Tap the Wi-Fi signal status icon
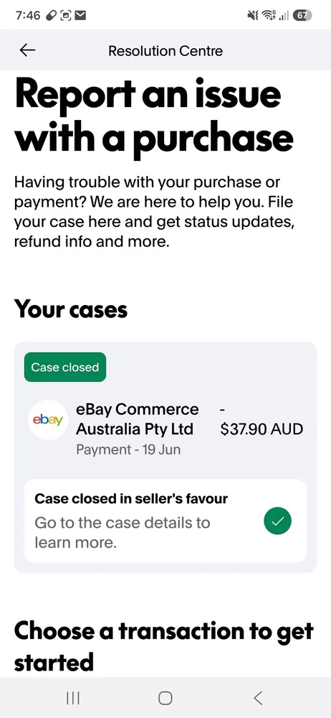 coord(269,16)
